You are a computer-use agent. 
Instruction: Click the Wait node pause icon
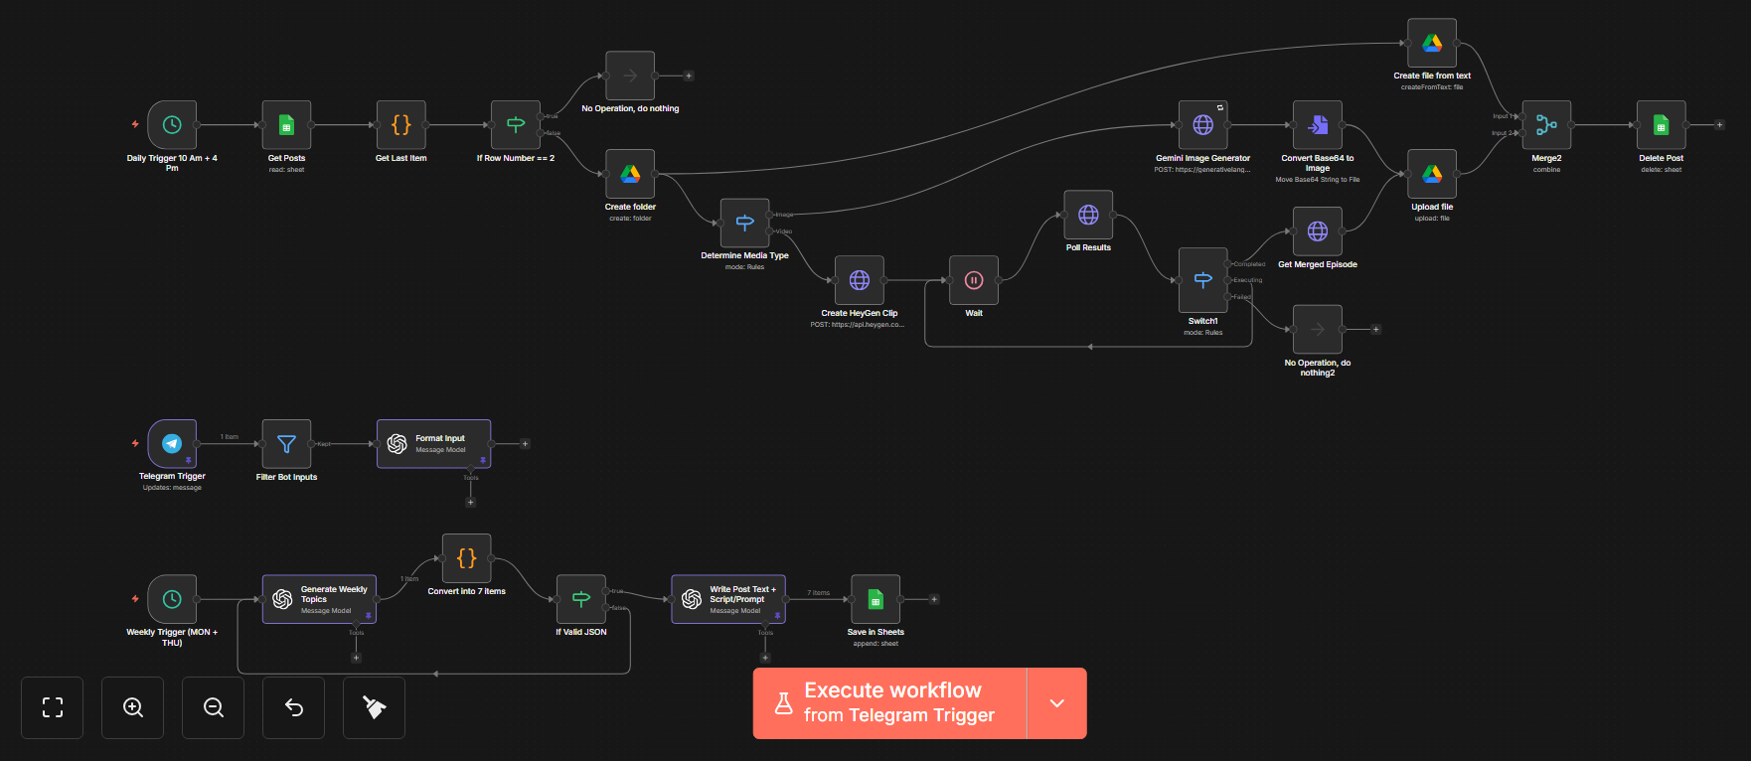click(x=974, y=280)
